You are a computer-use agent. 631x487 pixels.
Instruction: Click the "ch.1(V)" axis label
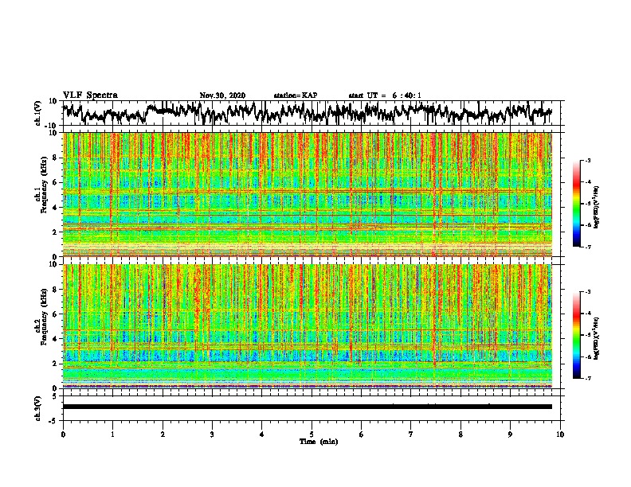[38, 113]
